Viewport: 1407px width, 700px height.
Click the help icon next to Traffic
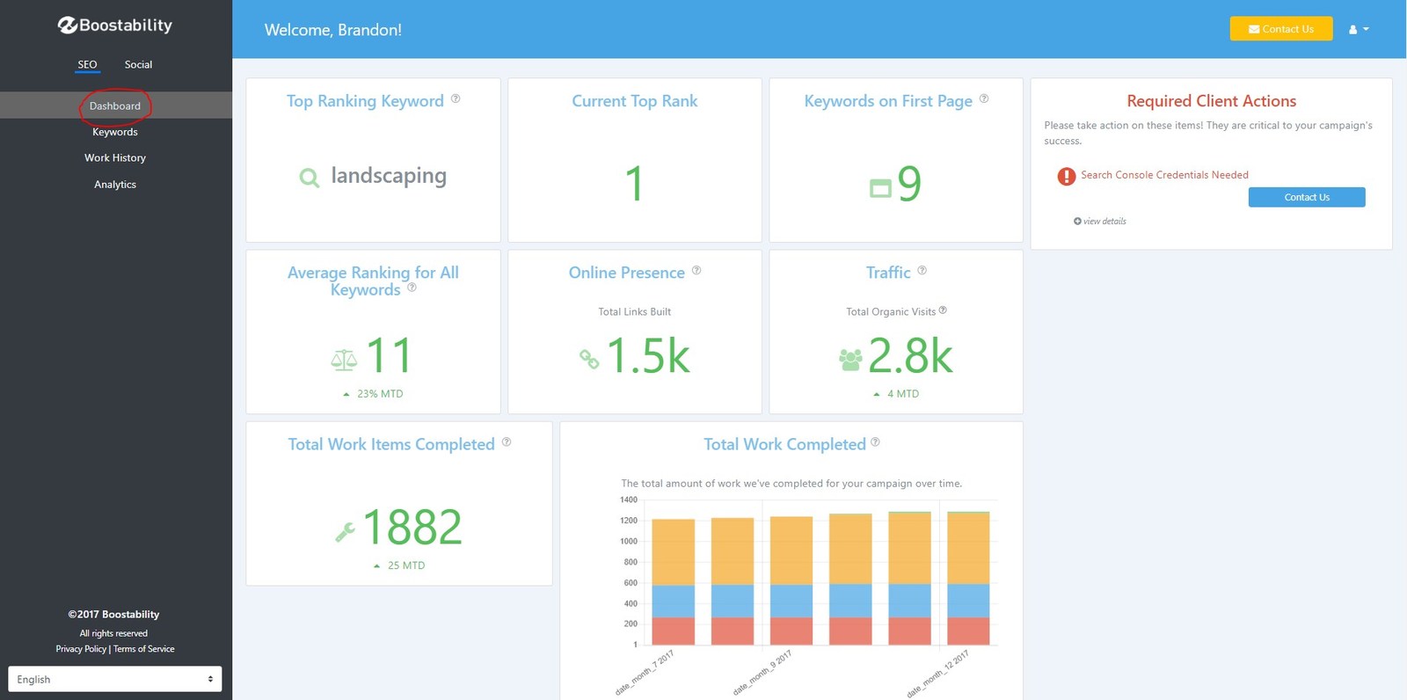(x=922, y=270)
